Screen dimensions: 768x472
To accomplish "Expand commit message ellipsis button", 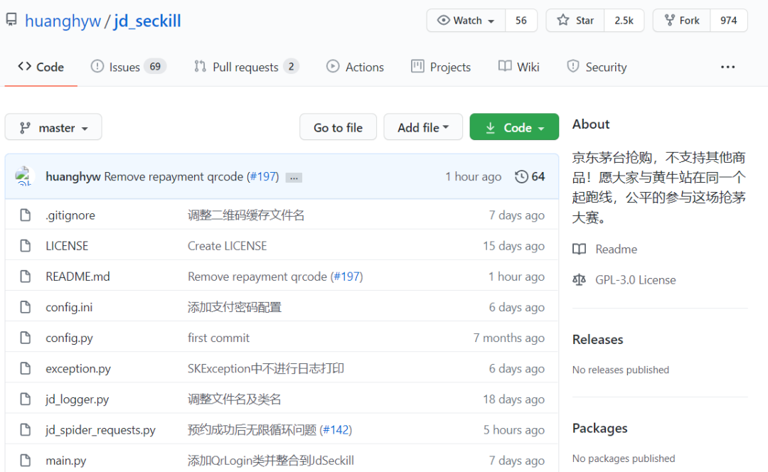I will (x=294, y=178).
